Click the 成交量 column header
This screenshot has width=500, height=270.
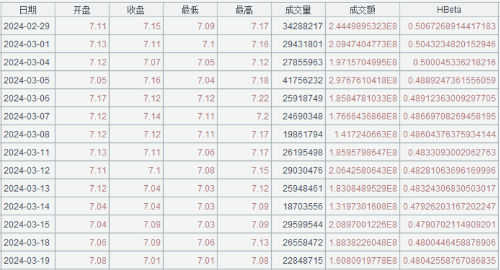298,10
